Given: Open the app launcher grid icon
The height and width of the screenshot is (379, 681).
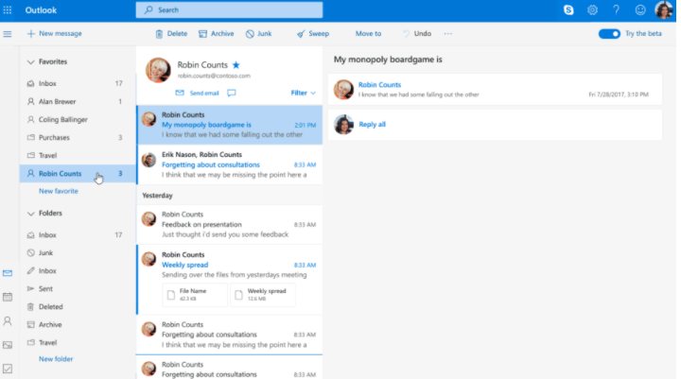Looking at the screenshot, I should point(8,10).
